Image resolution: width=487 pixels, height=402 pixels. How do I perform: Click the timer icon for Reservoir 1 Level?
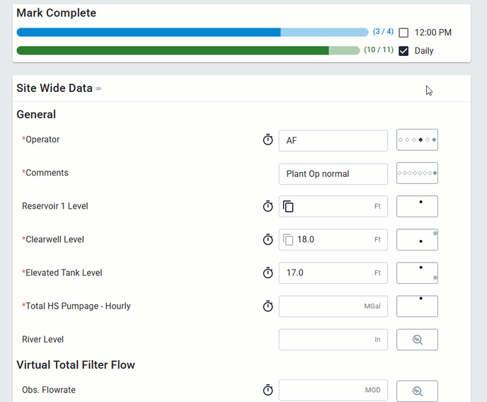[x=268, y=207]
